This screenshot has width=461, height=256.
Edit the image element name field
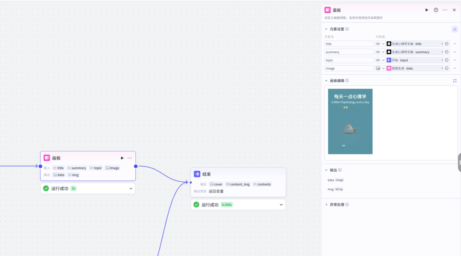point(349,69)
